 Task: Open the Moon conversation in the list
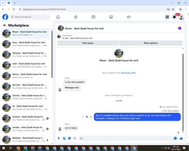[x=25, y=33]
